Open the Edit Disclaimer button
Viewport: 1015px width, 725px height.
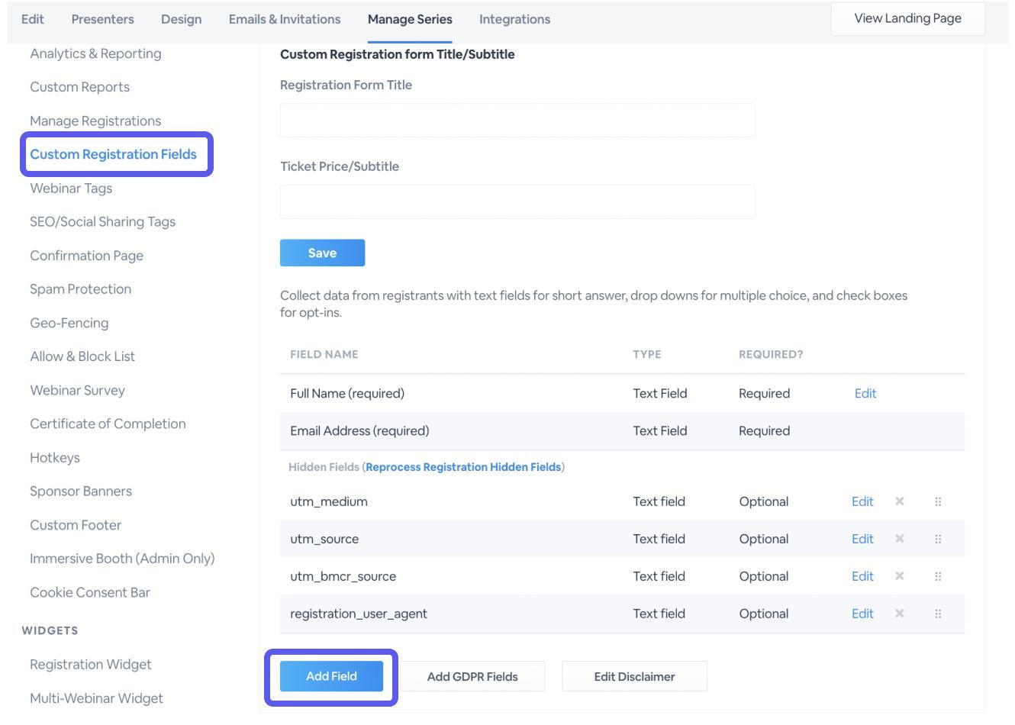click(x=634, y=677)
